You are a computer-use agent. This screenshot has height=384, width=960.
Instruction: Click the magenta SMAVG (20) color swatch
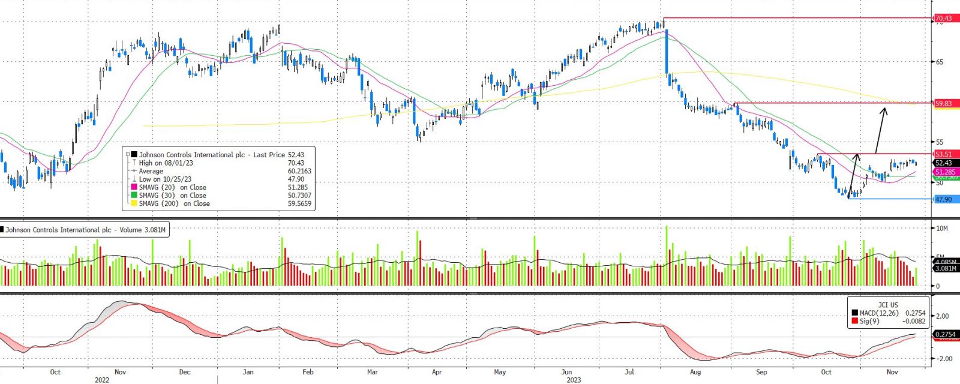pos(134,187)
